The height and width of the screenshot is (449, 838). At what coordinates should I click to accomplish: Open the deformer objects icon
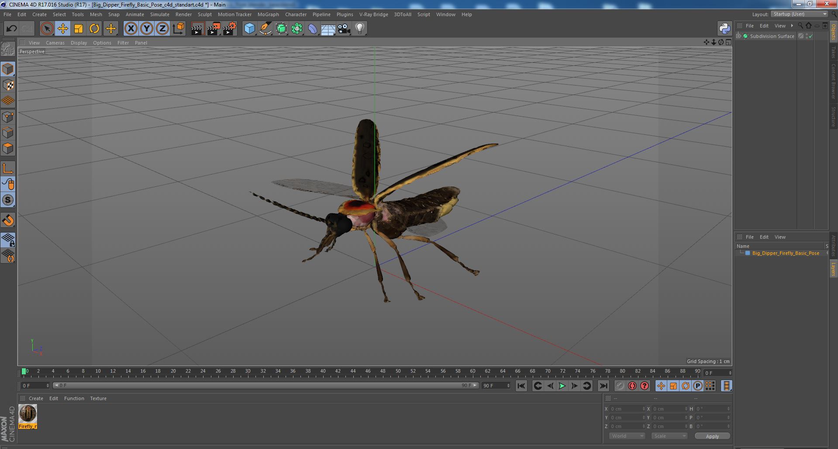313,29
